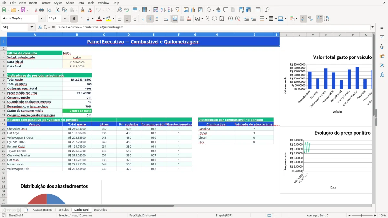Toggle the AutoFilter funnel icon
The height and width of the screenshot is (218, 388).
point(177,10)
